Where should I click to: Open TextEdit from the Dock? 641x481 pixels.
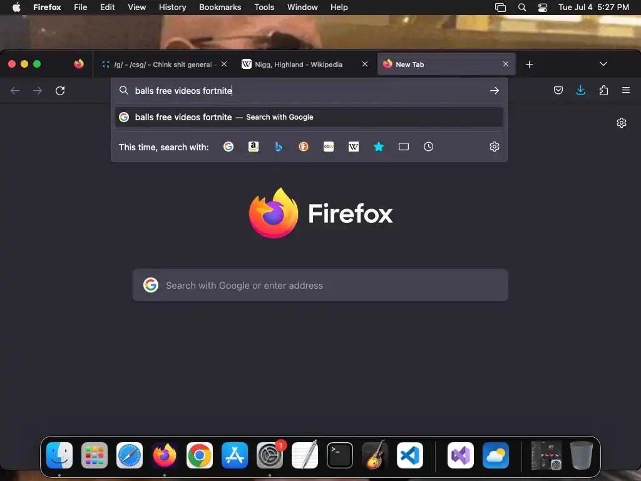pyautogui.click(x=305, y=455)
